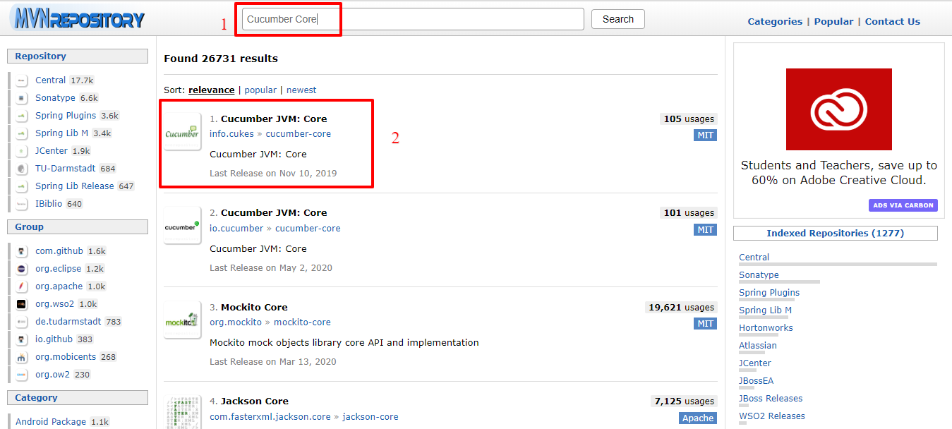Open the io.cucumber logo thumbnail
Viewport: 952px width, 429px height.
click(x=183, y=226)
